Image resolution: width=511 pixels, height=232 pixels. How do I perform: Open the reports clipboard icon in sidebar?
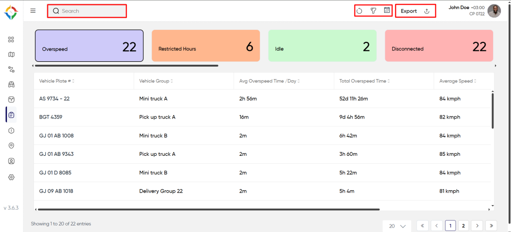11,115
